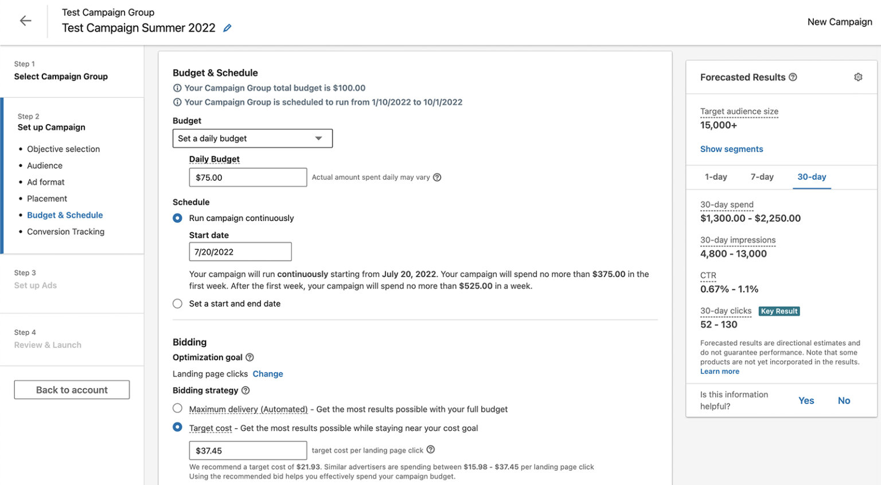Screen dimensions: 881x485
Task: Click the Back to account button
Action: (x=71, y=389)
